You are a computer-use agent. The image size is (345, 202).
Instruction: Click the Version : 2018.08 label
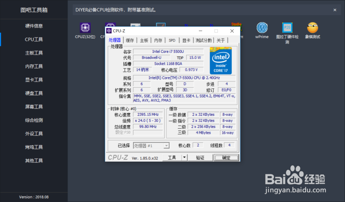point(34,197)
